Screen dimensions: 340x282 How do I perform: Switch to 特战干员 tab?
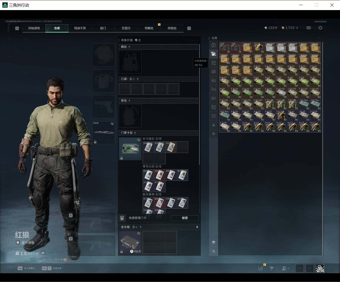[80, 28]
